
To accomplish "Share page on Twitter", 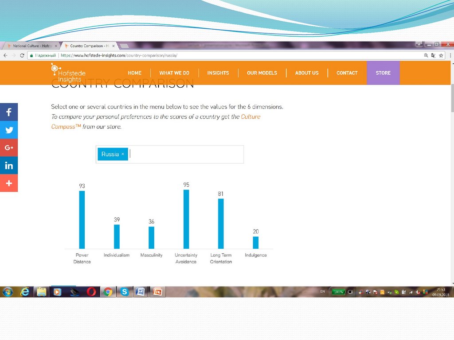I will tap(9, 130).
